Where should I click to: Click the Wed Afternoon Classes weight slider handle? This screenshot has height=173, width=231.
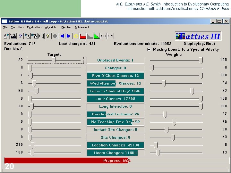(x=164, y=83)
